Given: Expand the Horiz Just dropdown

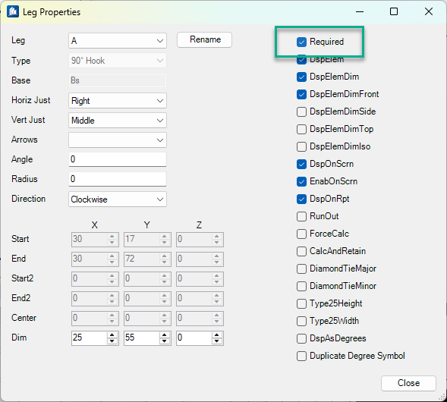Looking at the screenshot, I should pyautogui.click(x=118, y=101).
